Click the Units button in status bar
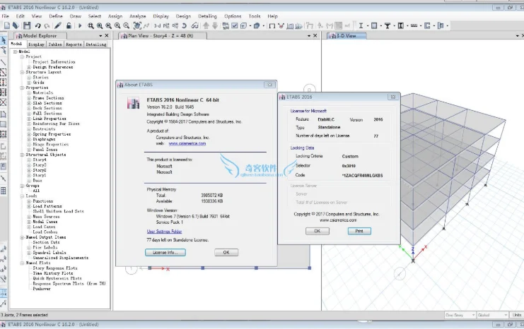Screen dimensions: 524x329 coord(517,315)
